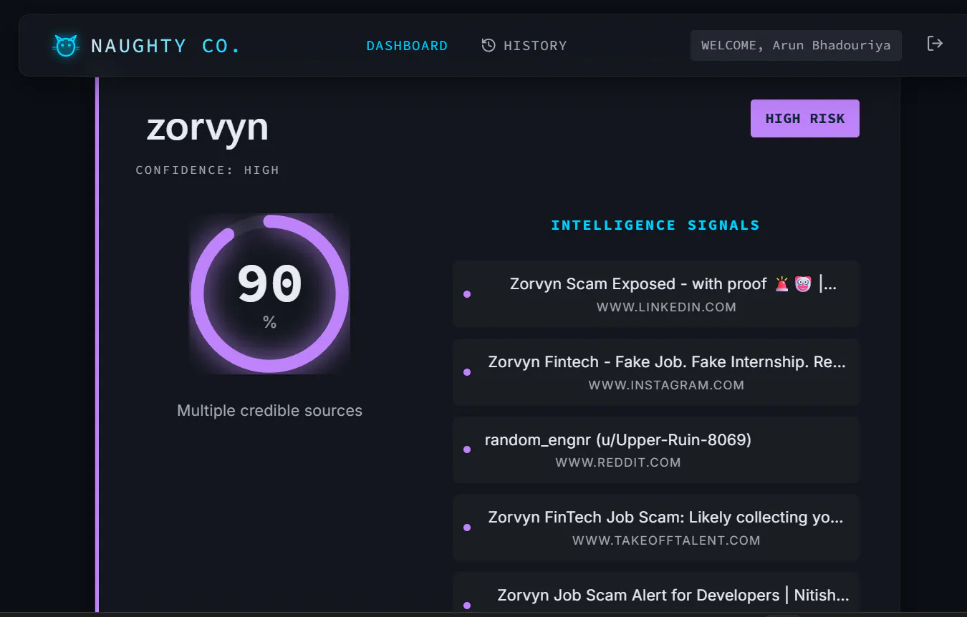
Task: Click the CONFIDENCE: HIGH label
Action: coord(208,170)
